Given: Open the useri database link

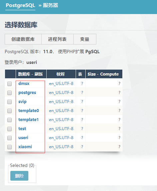Looking at the screenshot, I should click(x=23, y=137).
